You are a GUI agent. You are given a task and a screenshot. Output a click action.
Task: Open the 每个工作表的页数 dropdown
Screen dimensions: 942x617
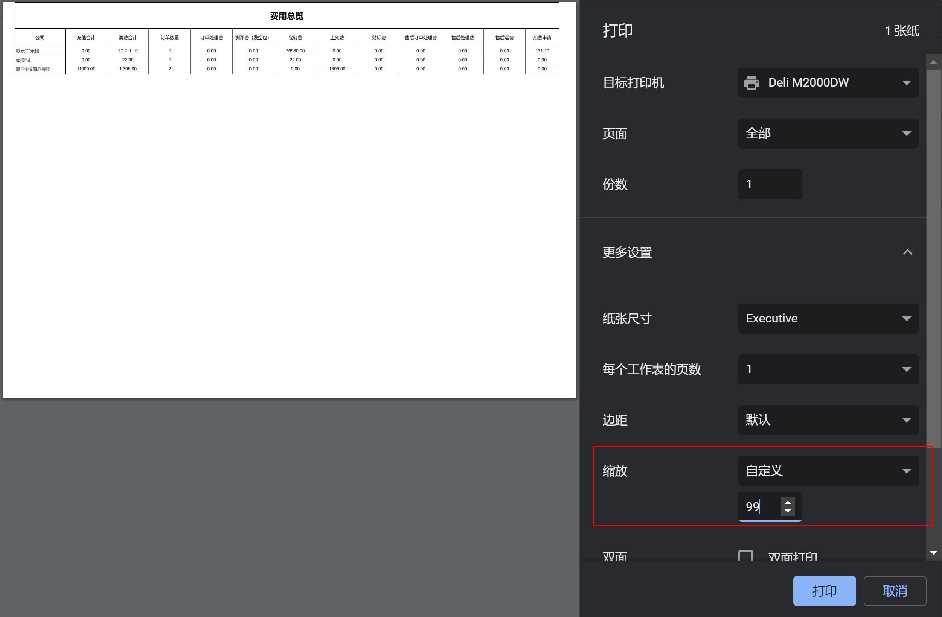(828, 369)
